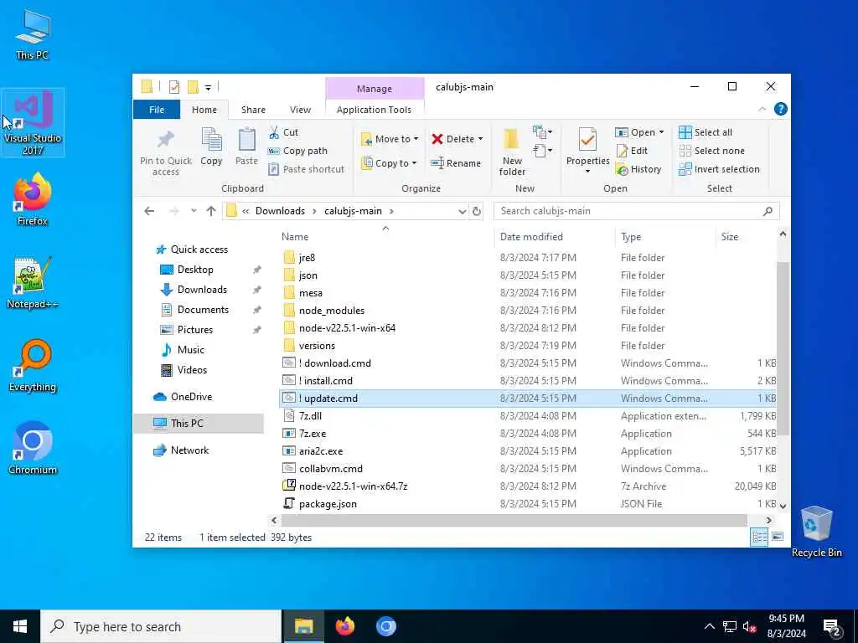Expand the Delete dropdown arrow

point(480,139)
